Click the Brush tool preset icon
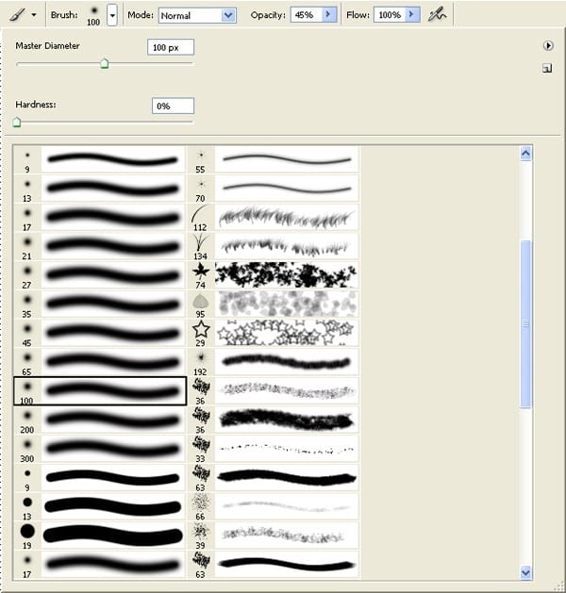566x593 pixels. (17, 15)
